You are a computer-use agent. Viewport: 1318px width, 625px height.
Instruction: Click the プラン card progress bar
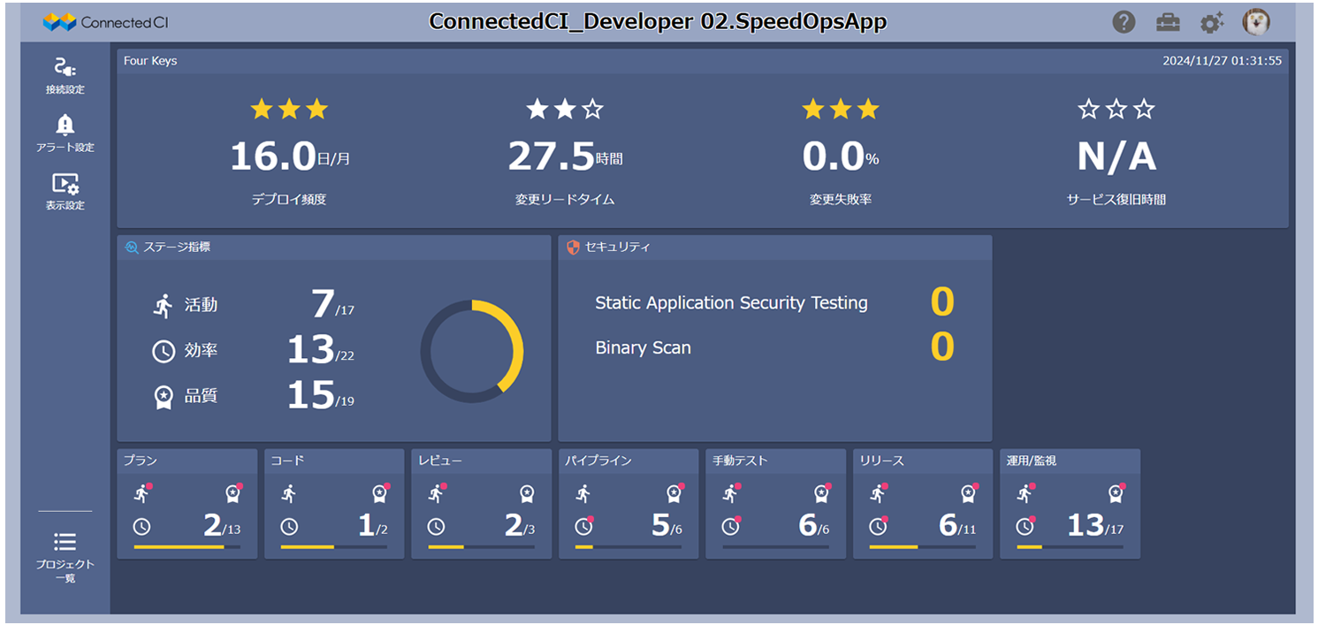[x=187, y=547]
